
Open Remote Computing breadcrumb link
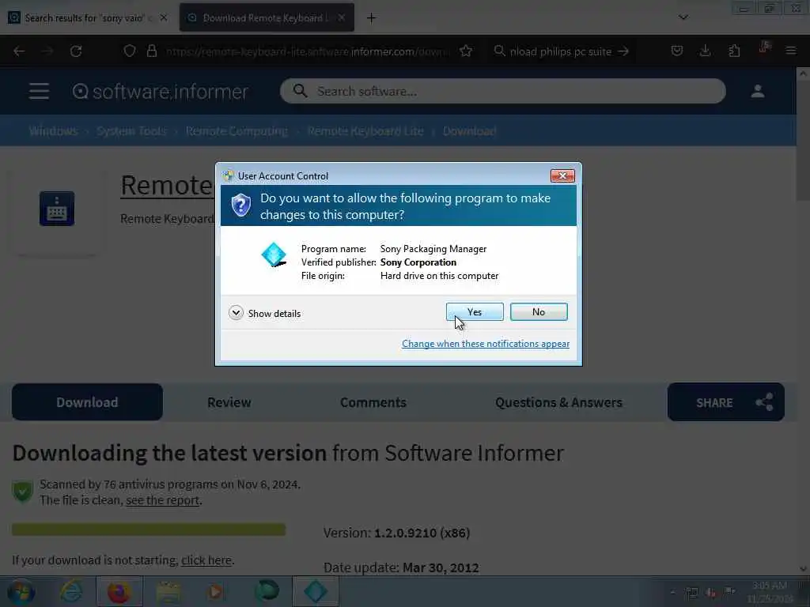(237, 131)
